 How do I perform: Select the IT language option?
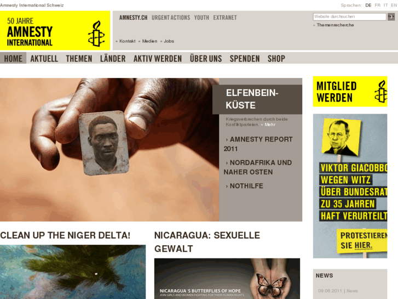[x=385, y=5]
